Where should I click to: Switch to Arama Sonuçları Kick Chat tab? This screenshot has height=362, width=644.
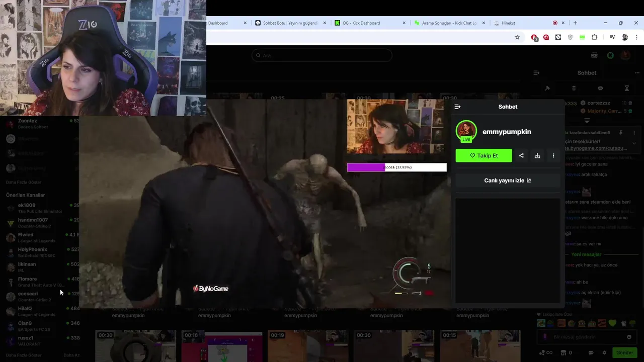click(449, 23)
